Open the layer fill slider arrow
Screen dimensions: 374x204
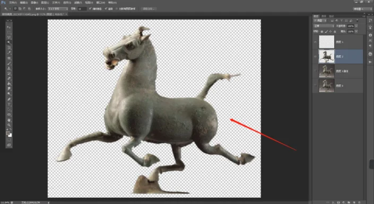(356, 31)
